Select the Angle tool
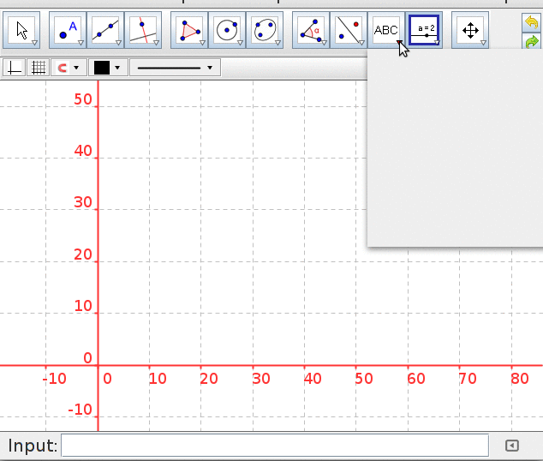The width and height of the screenshot is (543, 461). click(311, 30)
